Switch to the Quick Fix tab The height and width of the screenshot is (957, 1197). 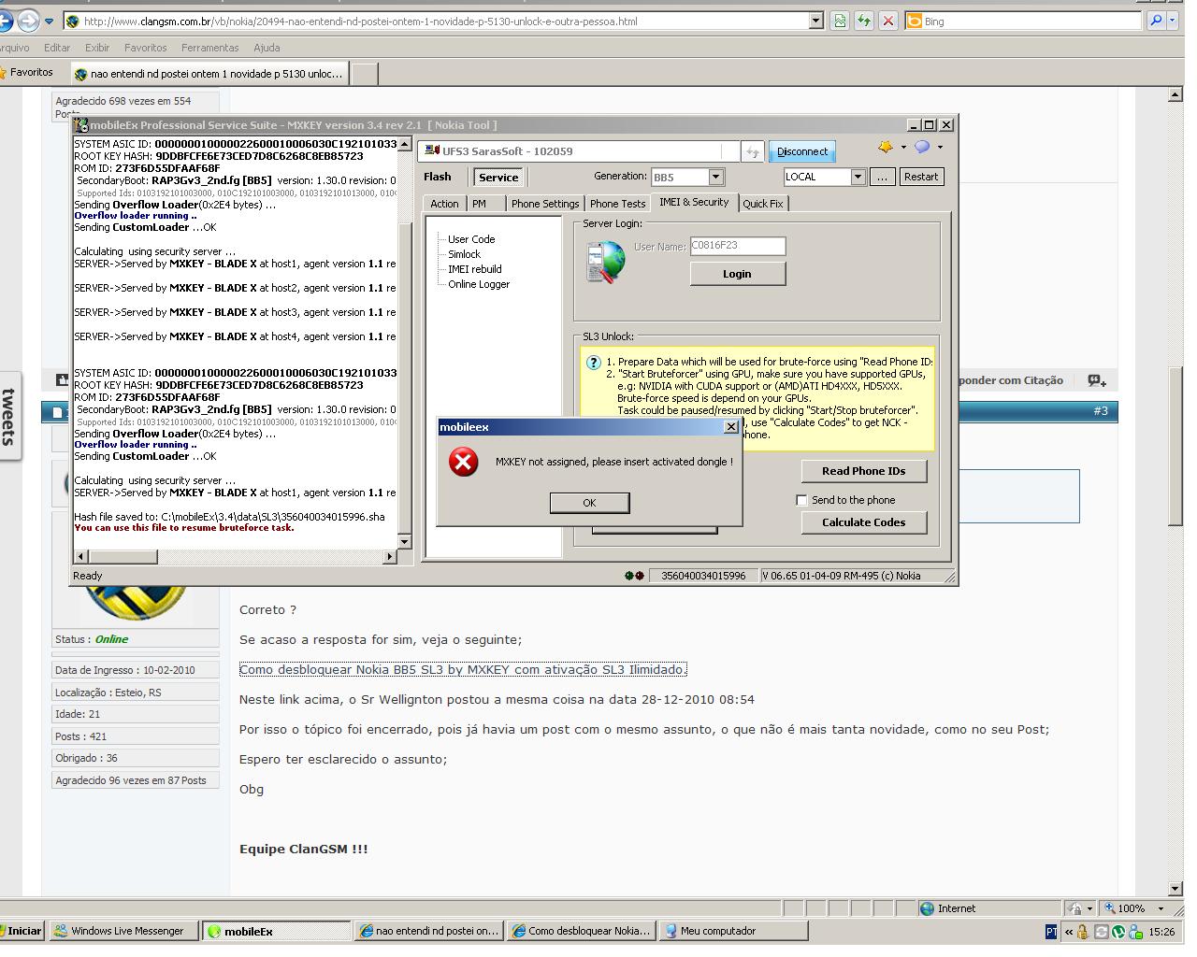[x=763, y=204]
